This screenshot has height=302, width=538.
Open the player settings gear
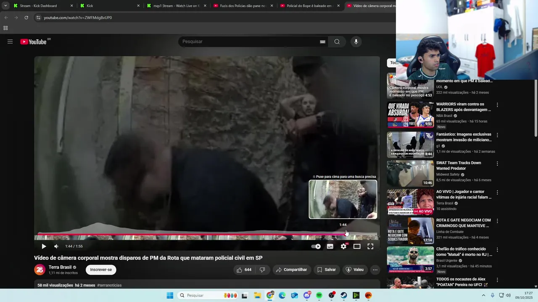343,246
